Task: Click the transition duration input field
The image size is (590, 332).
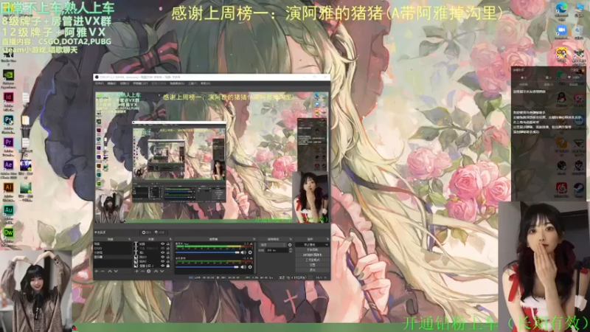Action: tap(277, 250)
